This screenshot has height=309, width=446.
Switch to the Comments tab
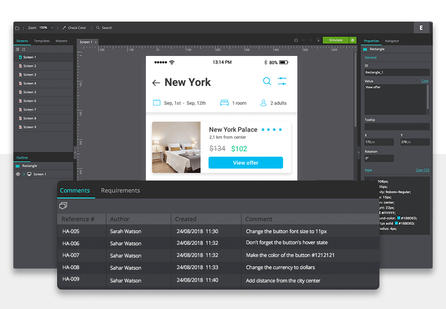click(75, 190)
